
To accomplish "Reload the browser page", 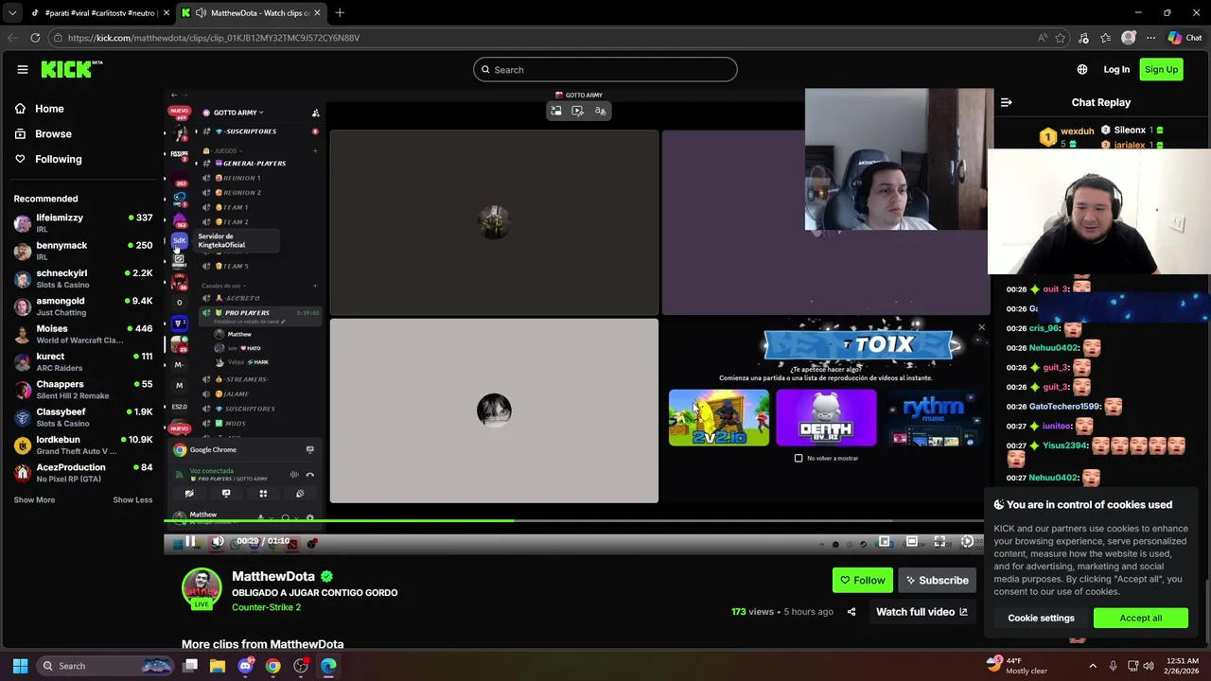I will 35,38.
